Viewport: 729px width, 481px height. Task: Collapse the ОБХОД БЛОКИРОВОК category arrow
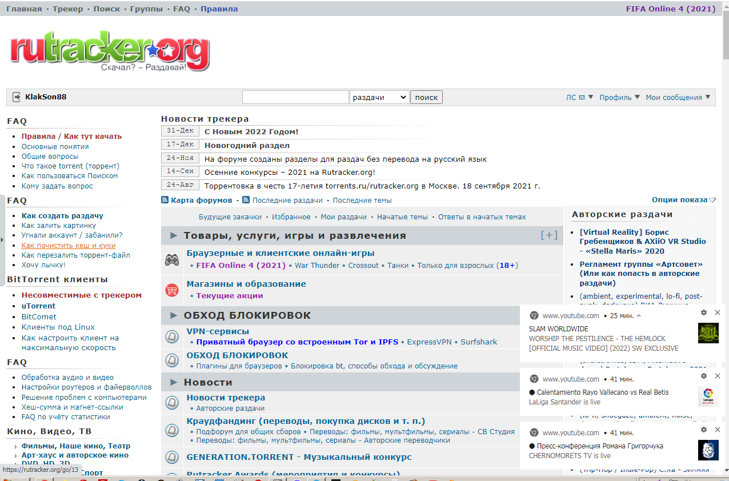click(x=174, y=315)
